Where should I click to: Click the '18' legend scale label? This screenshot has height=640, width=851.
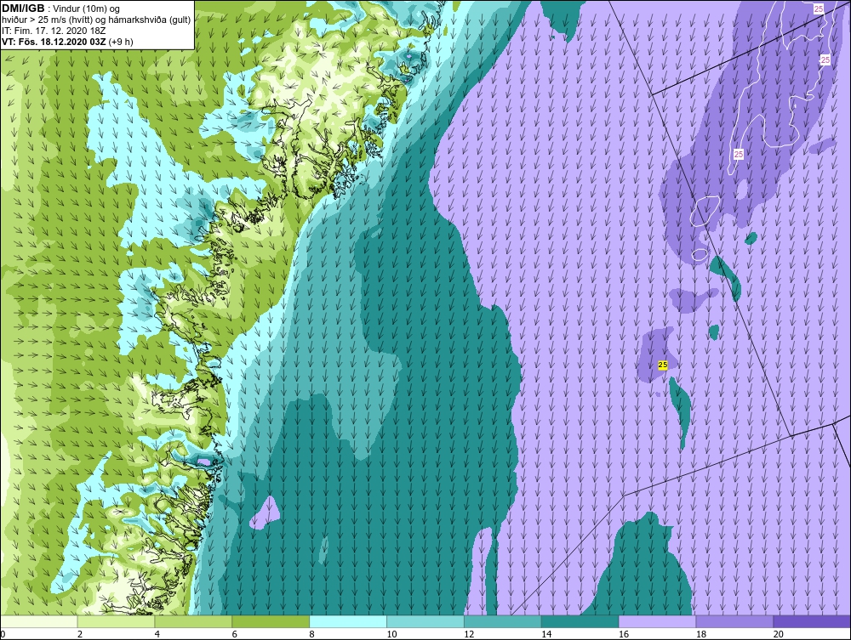700,634
